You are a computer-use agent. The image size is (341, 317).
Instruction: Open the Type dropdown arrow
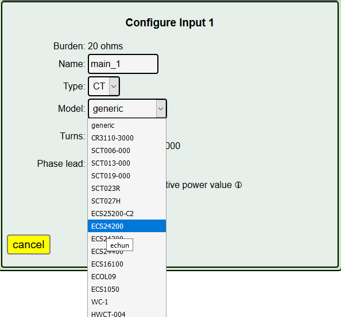[x=114, y=86]
